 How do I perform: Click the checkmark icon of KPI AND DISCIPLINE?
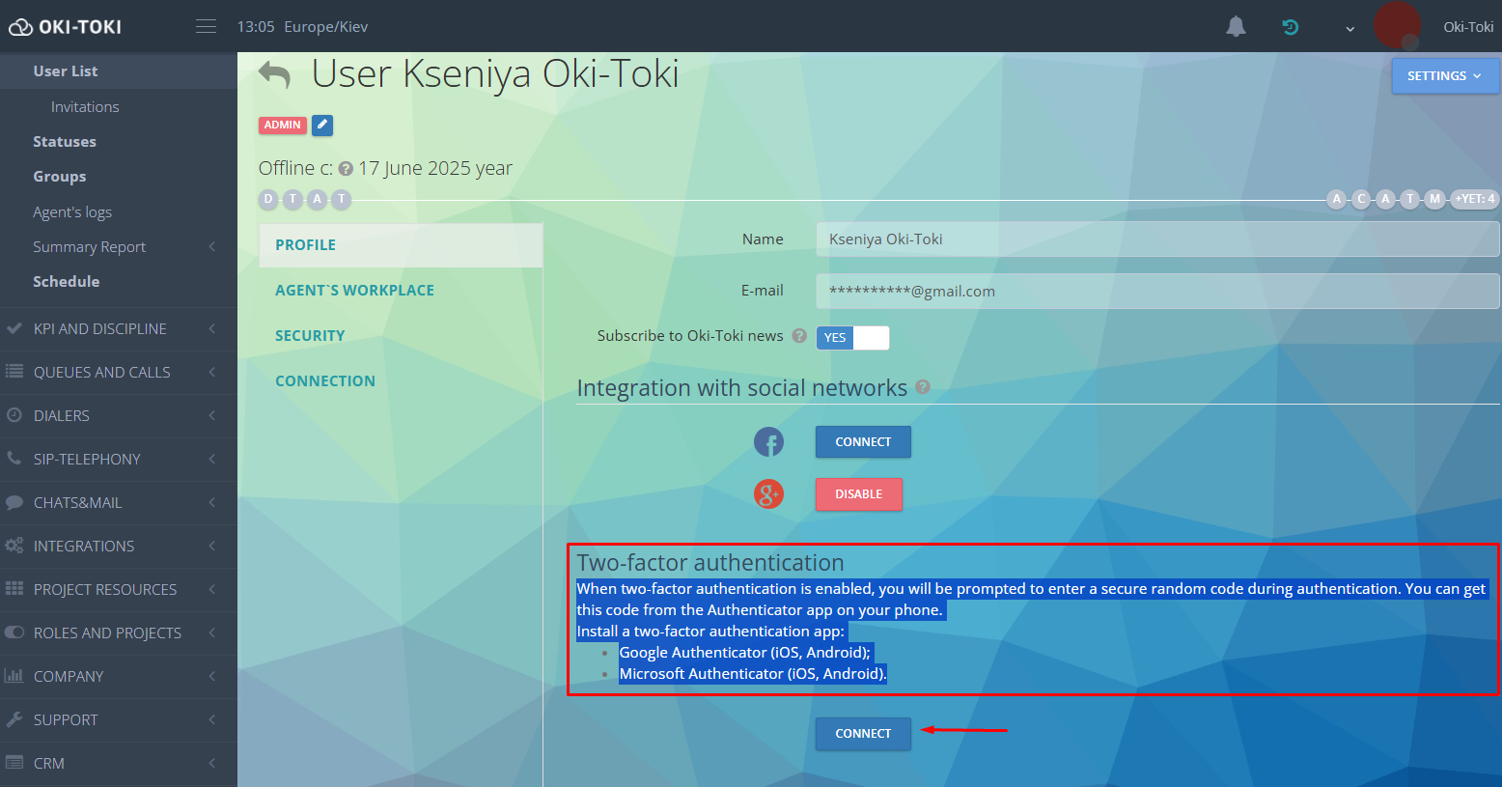[x=14, y=328]
